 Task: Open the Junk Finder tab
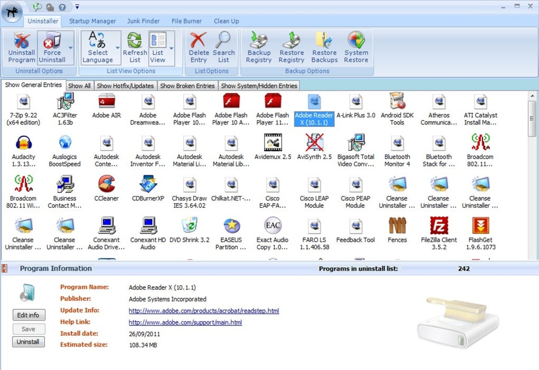[143, 21]
